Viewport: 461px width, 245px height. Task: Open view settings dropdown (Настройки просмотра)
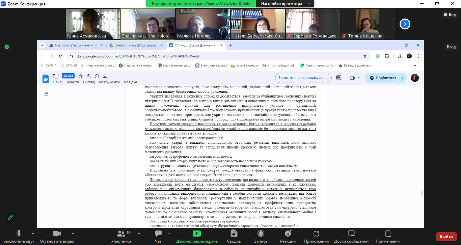pos(286,4)
